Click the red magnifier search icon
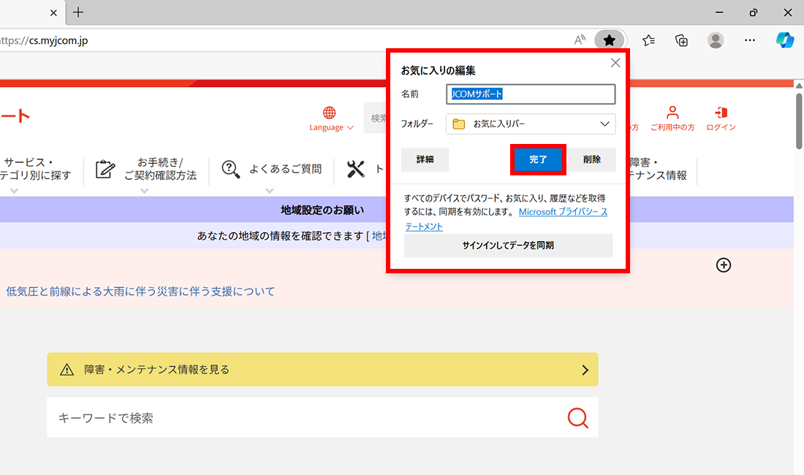 [578, 417]
